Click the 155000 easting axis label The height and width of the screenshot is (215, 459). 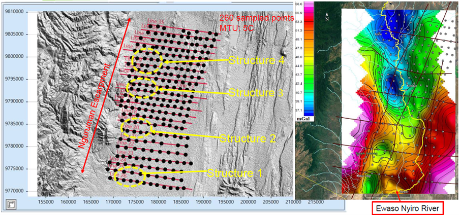(45, 202)
